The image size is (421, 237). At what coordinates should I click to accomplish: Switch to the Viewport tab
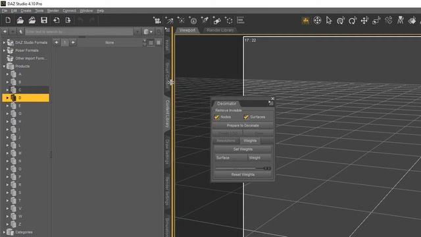click(187, 30)
